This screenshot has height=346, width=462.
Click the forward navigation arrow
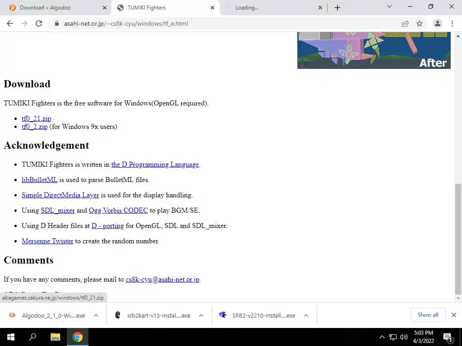point(24,23)
